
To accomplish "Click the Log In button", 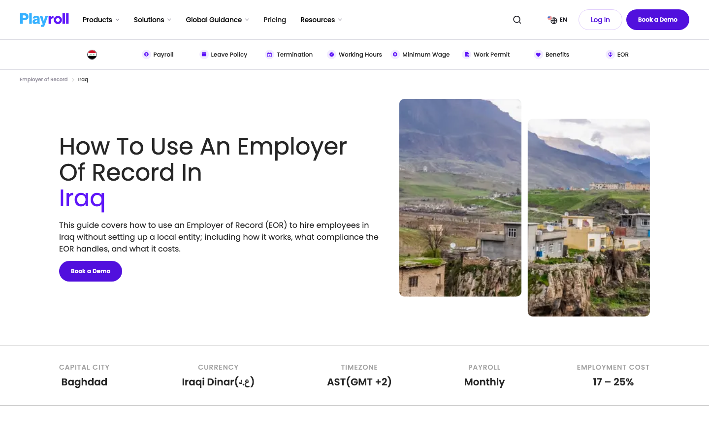I will click(600, 20).
